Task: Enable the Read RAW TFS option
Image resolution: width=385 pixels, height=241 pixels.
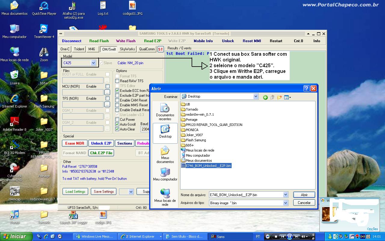Action: (117, 81)
